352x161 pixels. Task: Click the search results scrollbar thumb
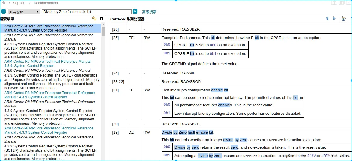(103, 32)
